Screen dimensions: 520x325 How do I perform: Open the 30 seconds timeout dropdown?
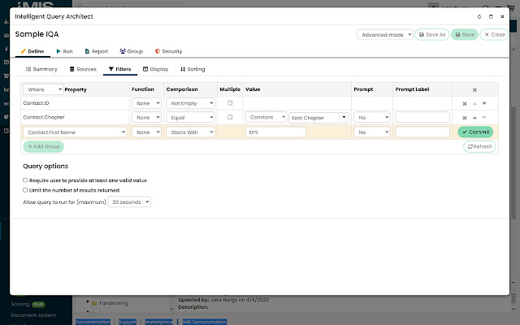tap(129, 202)
